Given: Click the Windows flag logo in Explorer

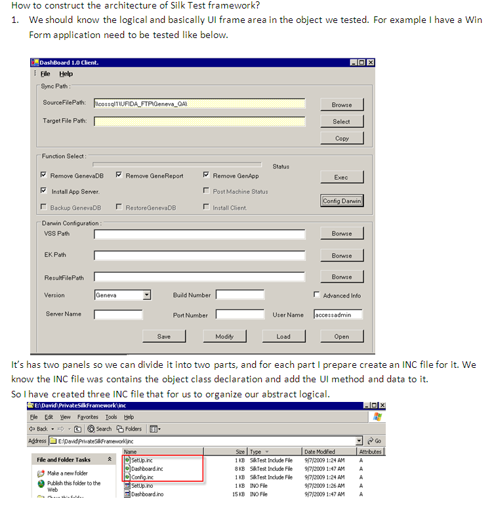Looking at the screenshot, I should [377, 417].
